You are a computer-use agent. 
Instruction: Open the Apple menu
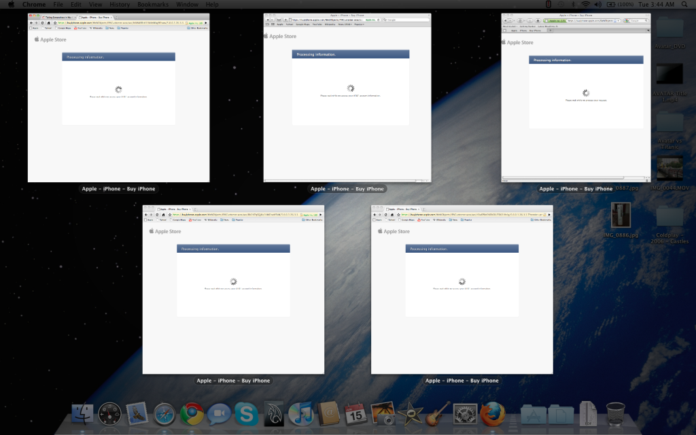[11, 5]
